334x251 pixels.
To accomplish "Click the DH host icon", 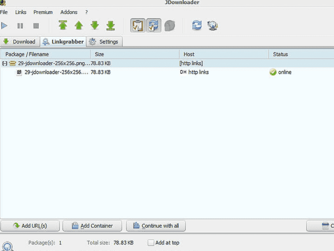I will tap(183, 72).
